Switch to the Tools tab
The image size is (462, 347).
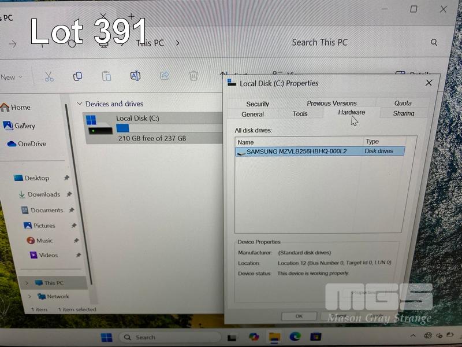(x=300, y=114)
